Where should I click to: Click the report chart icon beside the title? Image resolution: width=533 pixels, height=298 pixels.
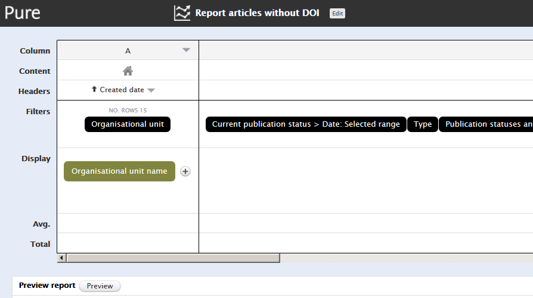(182, 13)
